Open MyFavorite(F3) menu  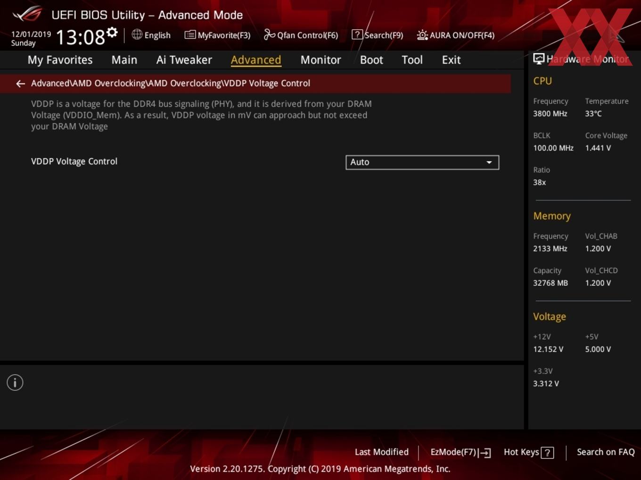[217, 35]
